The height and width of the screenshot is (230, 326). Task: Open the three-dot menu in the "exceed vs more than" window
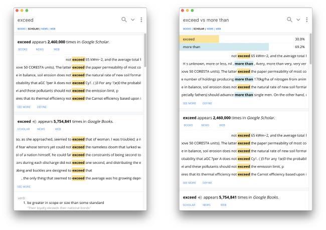(306, 20)
